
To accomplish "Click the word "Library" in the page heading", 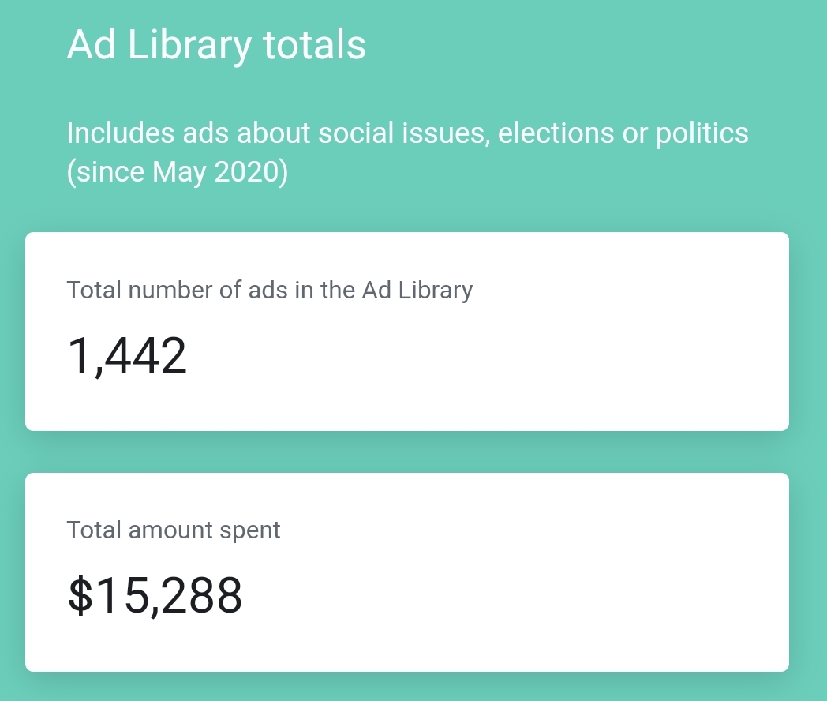I will [x=189, y=47].
